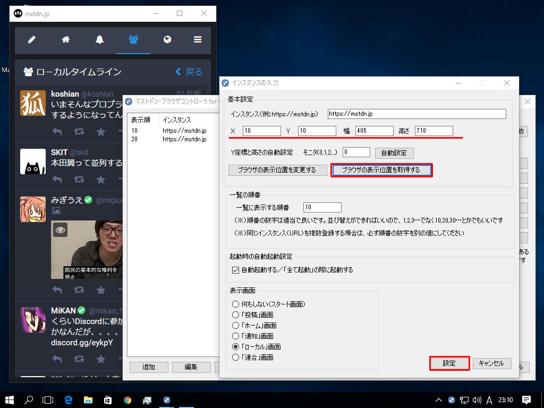Screen dimensions: 544x408
Task: Toggle media visibility eye on みぎうえ's image
Action: click(61, 229)
